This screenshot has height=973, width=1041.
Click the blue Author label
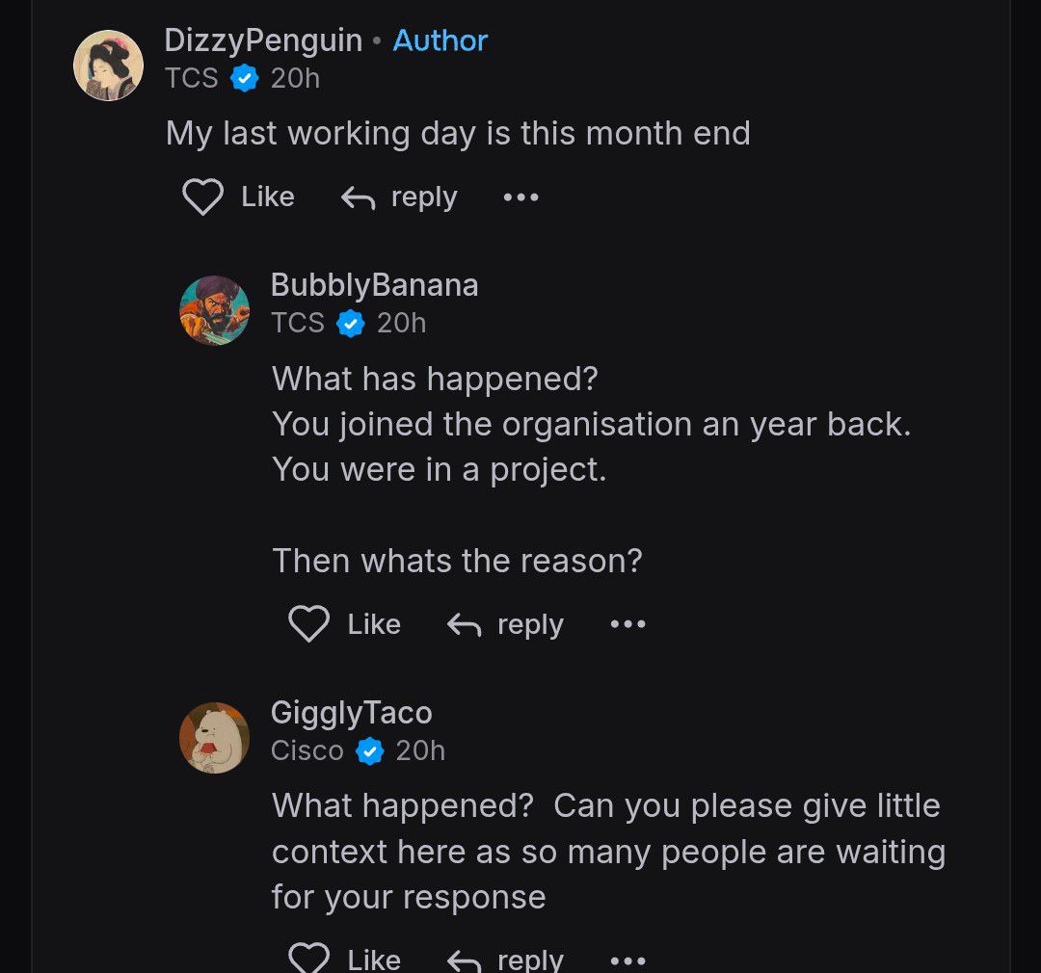440,40
